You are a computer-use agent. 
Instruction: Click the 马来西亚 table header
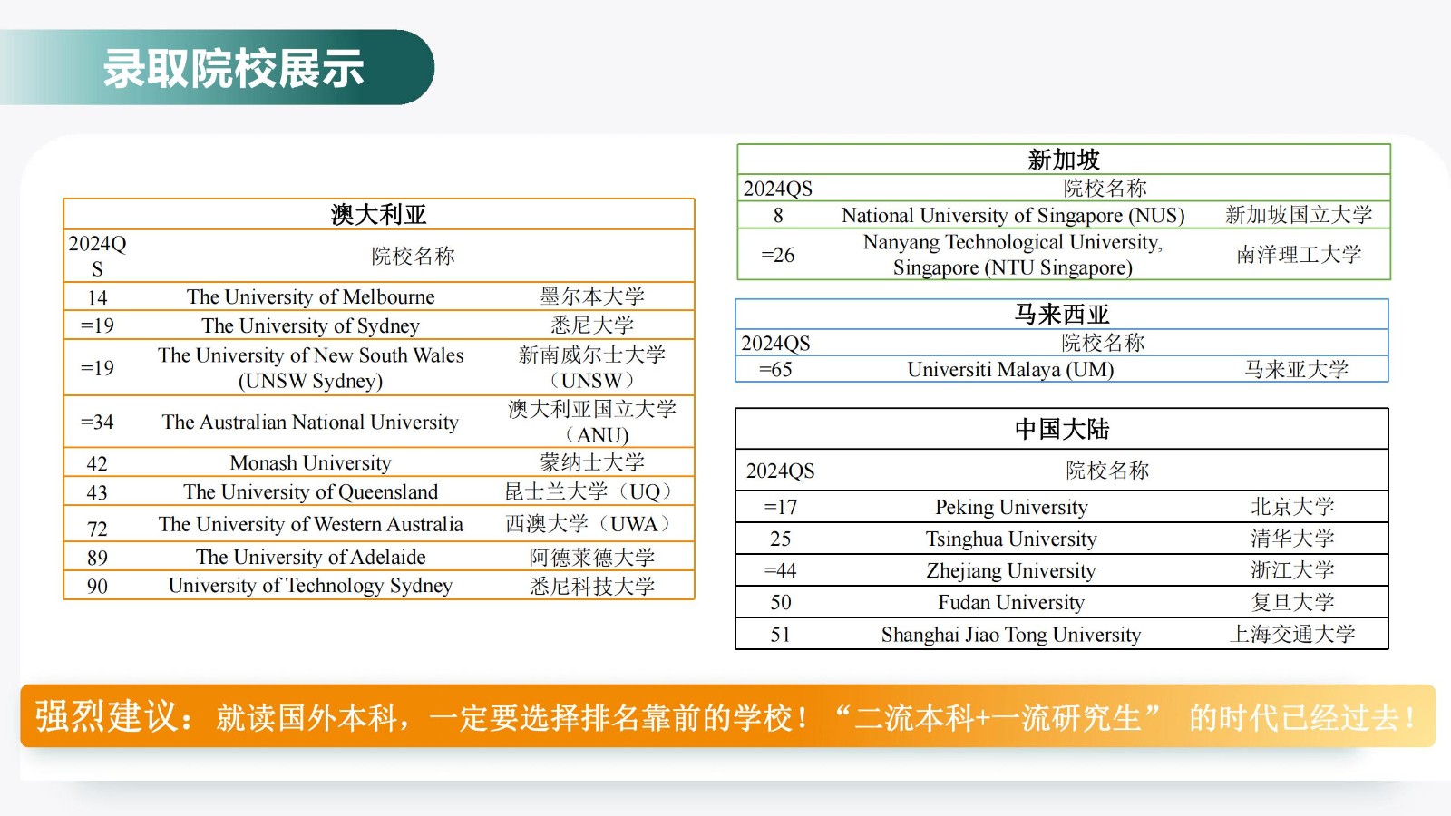[1062, 315]
